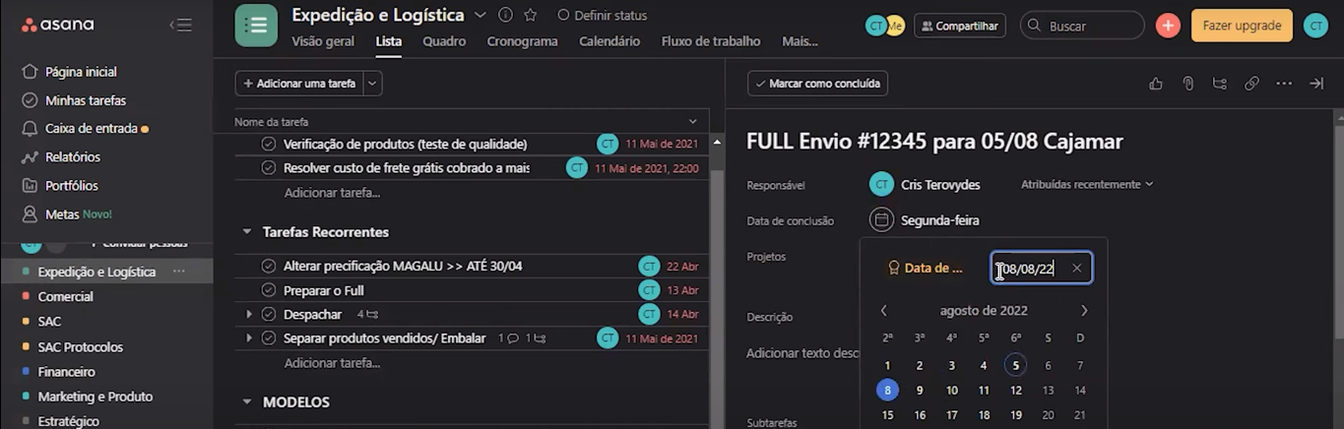
Task: Click the Compartilhar button
Action: click(960, 26)
